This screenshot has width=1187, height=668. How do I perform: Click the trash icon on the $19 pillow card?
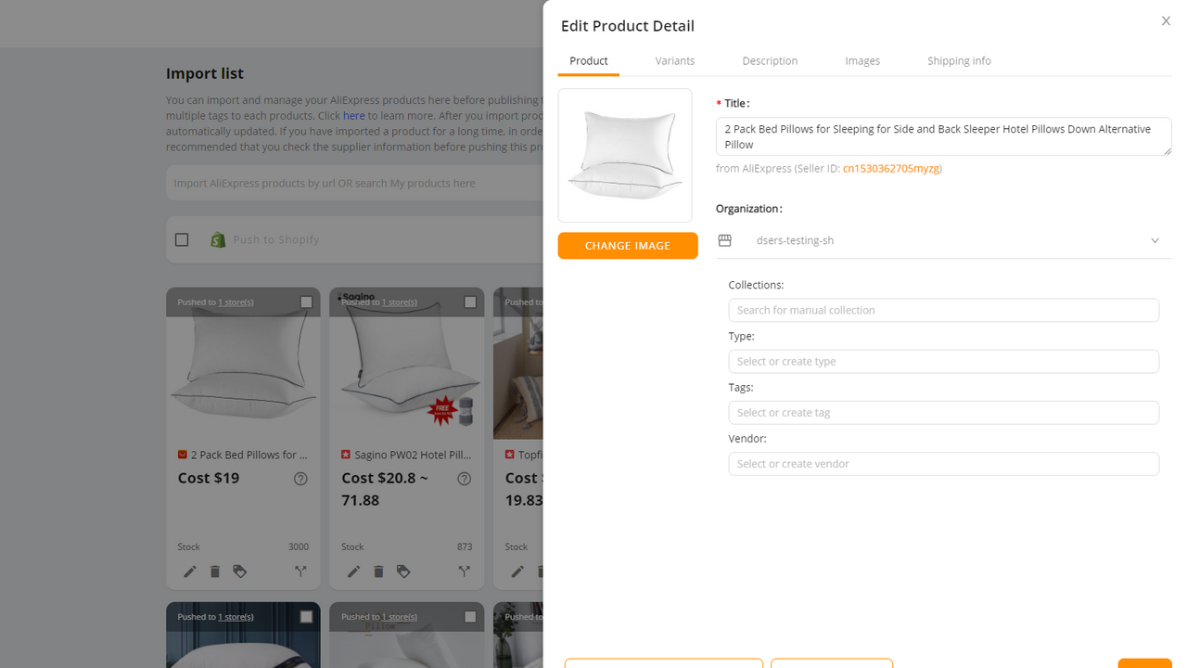(x=215, y=572)
